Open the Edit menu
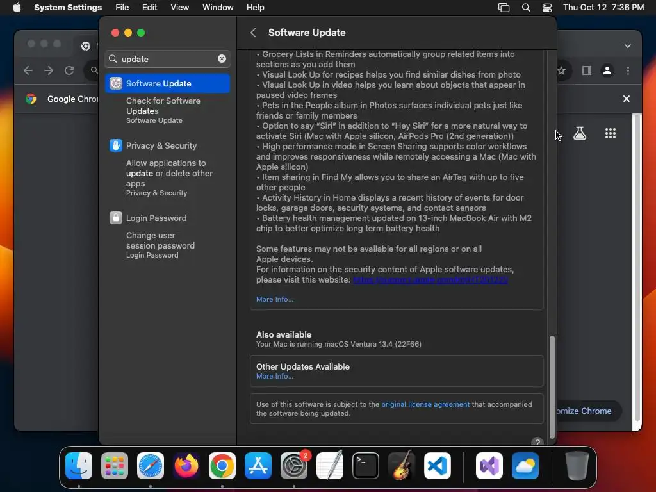Screen dimensions: 656x492 pos(149,8)
